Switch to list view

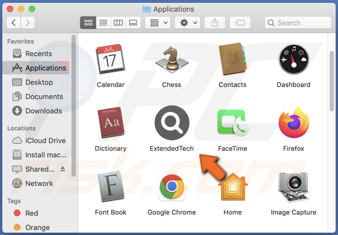pos(103,23)
